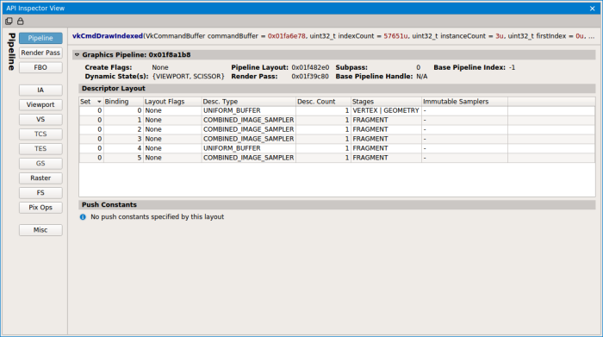603x337 pixels.
Task: Click the Binding column header
Action: (123, 102)
